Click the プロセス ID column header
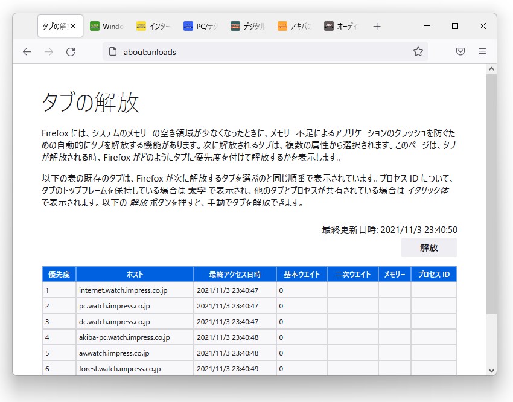Screen dimensions: 513x402 (x=434, y=274)
